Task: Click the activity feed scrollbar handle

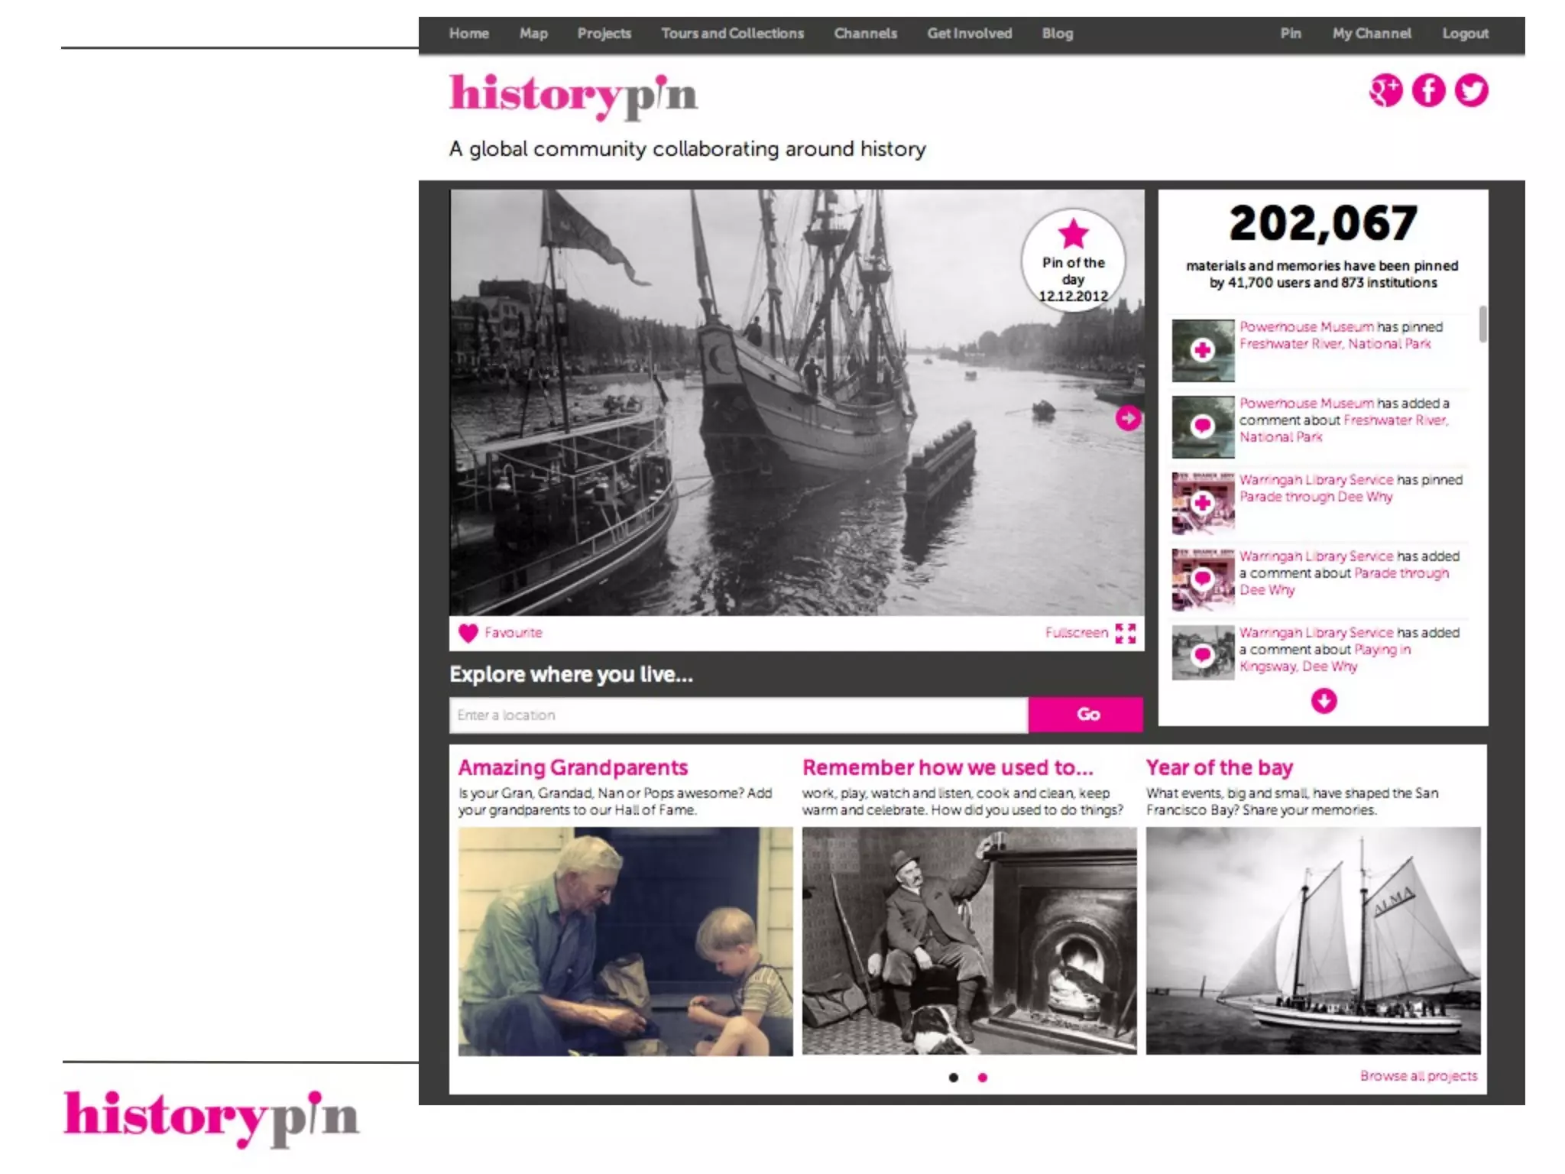Action: [1483, 324]
